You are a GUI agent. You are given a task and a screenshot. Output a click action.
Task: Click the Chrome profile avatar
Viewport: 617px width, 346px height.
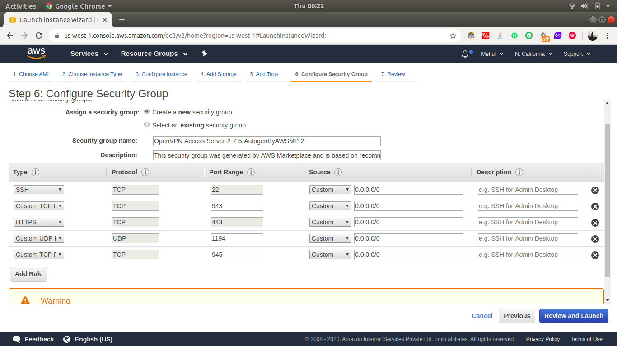592,36
